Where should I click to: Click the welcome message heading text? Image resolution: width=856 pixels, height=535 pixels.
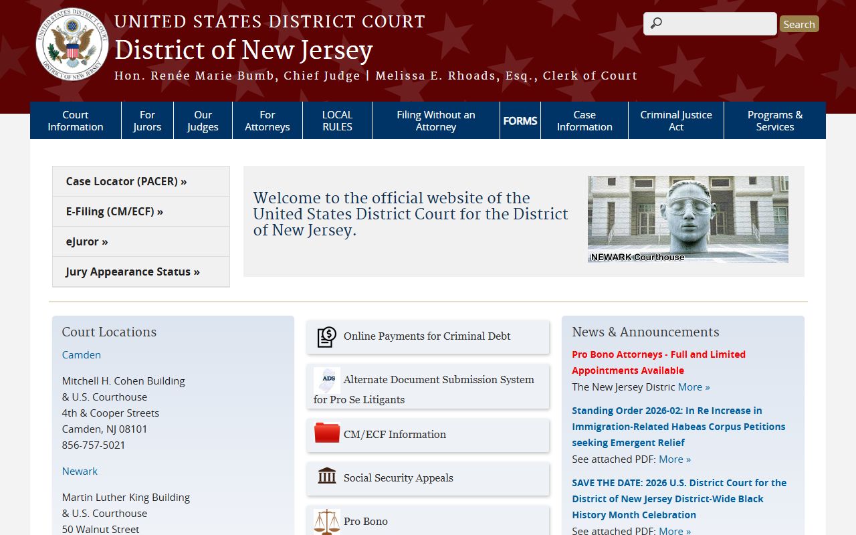point(411,214)
